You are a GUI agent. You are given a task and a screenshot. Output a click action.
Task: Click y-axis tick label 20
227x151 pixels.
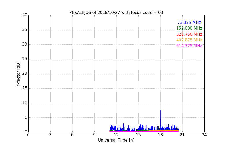tap(25, 73)
